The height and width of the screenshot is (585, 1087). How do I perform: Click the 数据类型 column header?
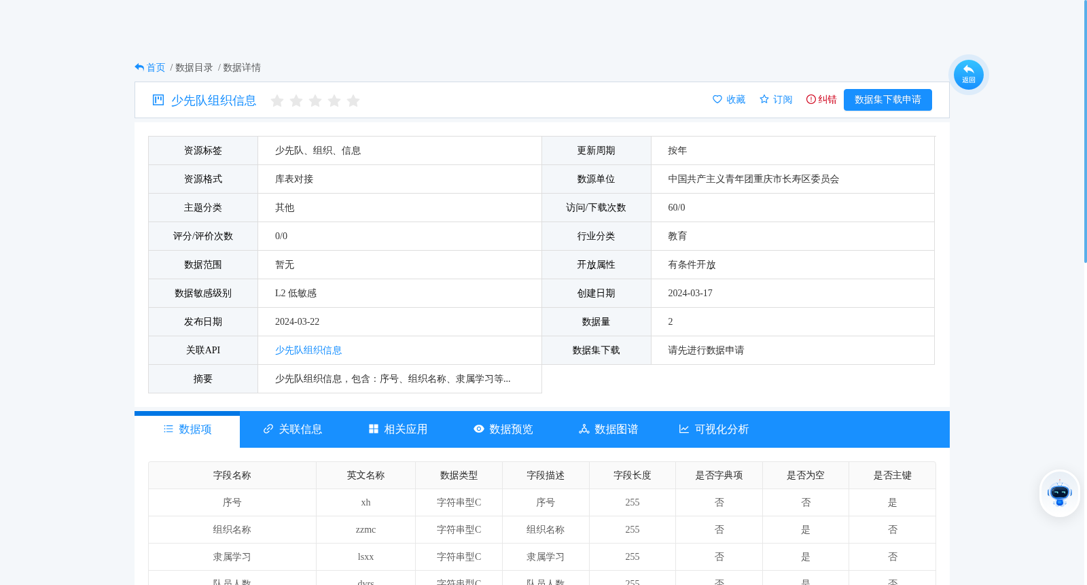coord(459,476)
